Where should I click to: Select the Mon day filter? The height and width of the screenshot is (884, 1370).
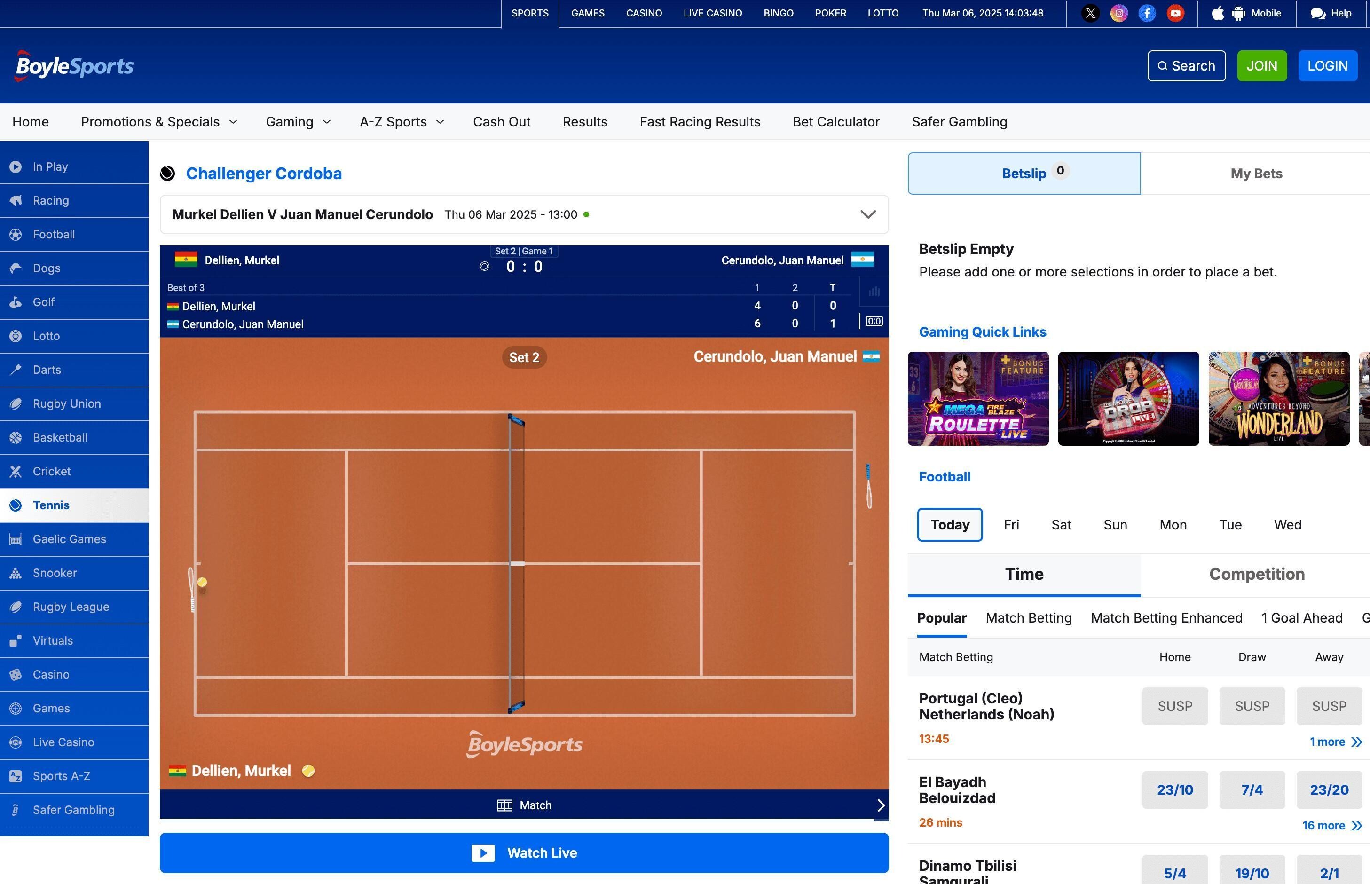[1173, 525]
